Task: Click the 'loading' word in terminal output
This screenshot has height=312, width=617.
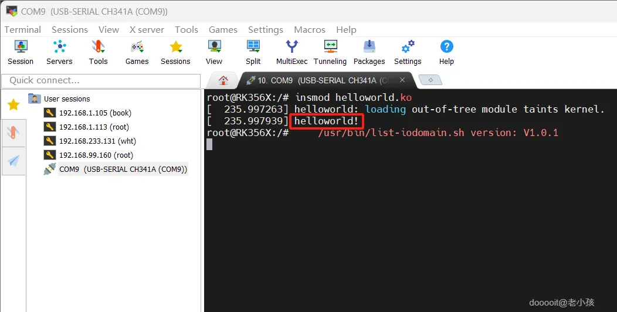Action: tap(385, 109)
